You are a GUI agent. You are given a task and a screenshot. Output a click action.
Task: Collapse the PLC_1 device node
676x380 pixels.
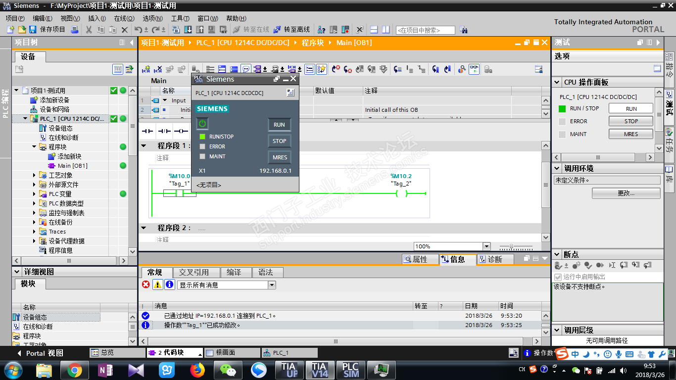26,119
